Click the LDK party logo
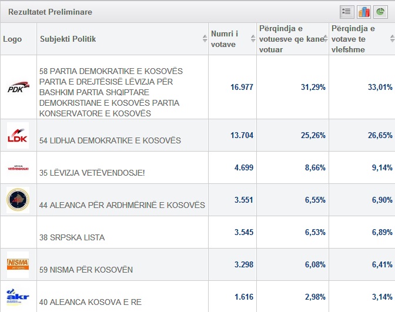This screenshot has height=312, width=395. click(18, 135)
